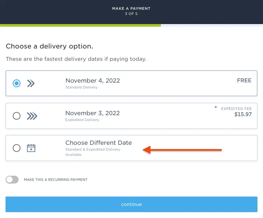Click the Choose Different Date label
The image size is (263, 218).
(x=98, y=143)
